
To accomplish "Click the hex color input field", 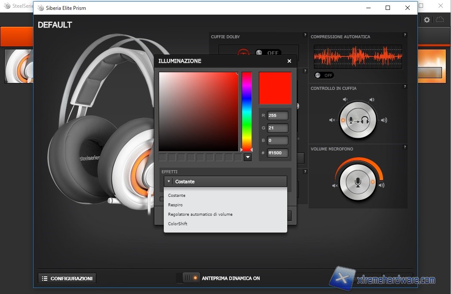I will 277,153.
